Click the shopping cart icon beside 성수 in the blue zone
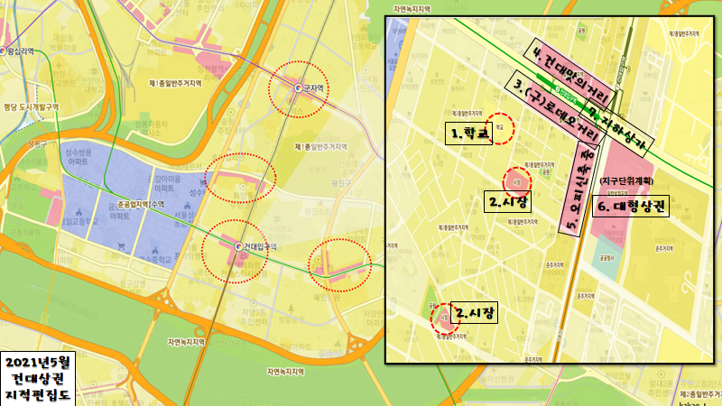The width and height of the screenshot is (722, 406). tap(201, 184)
